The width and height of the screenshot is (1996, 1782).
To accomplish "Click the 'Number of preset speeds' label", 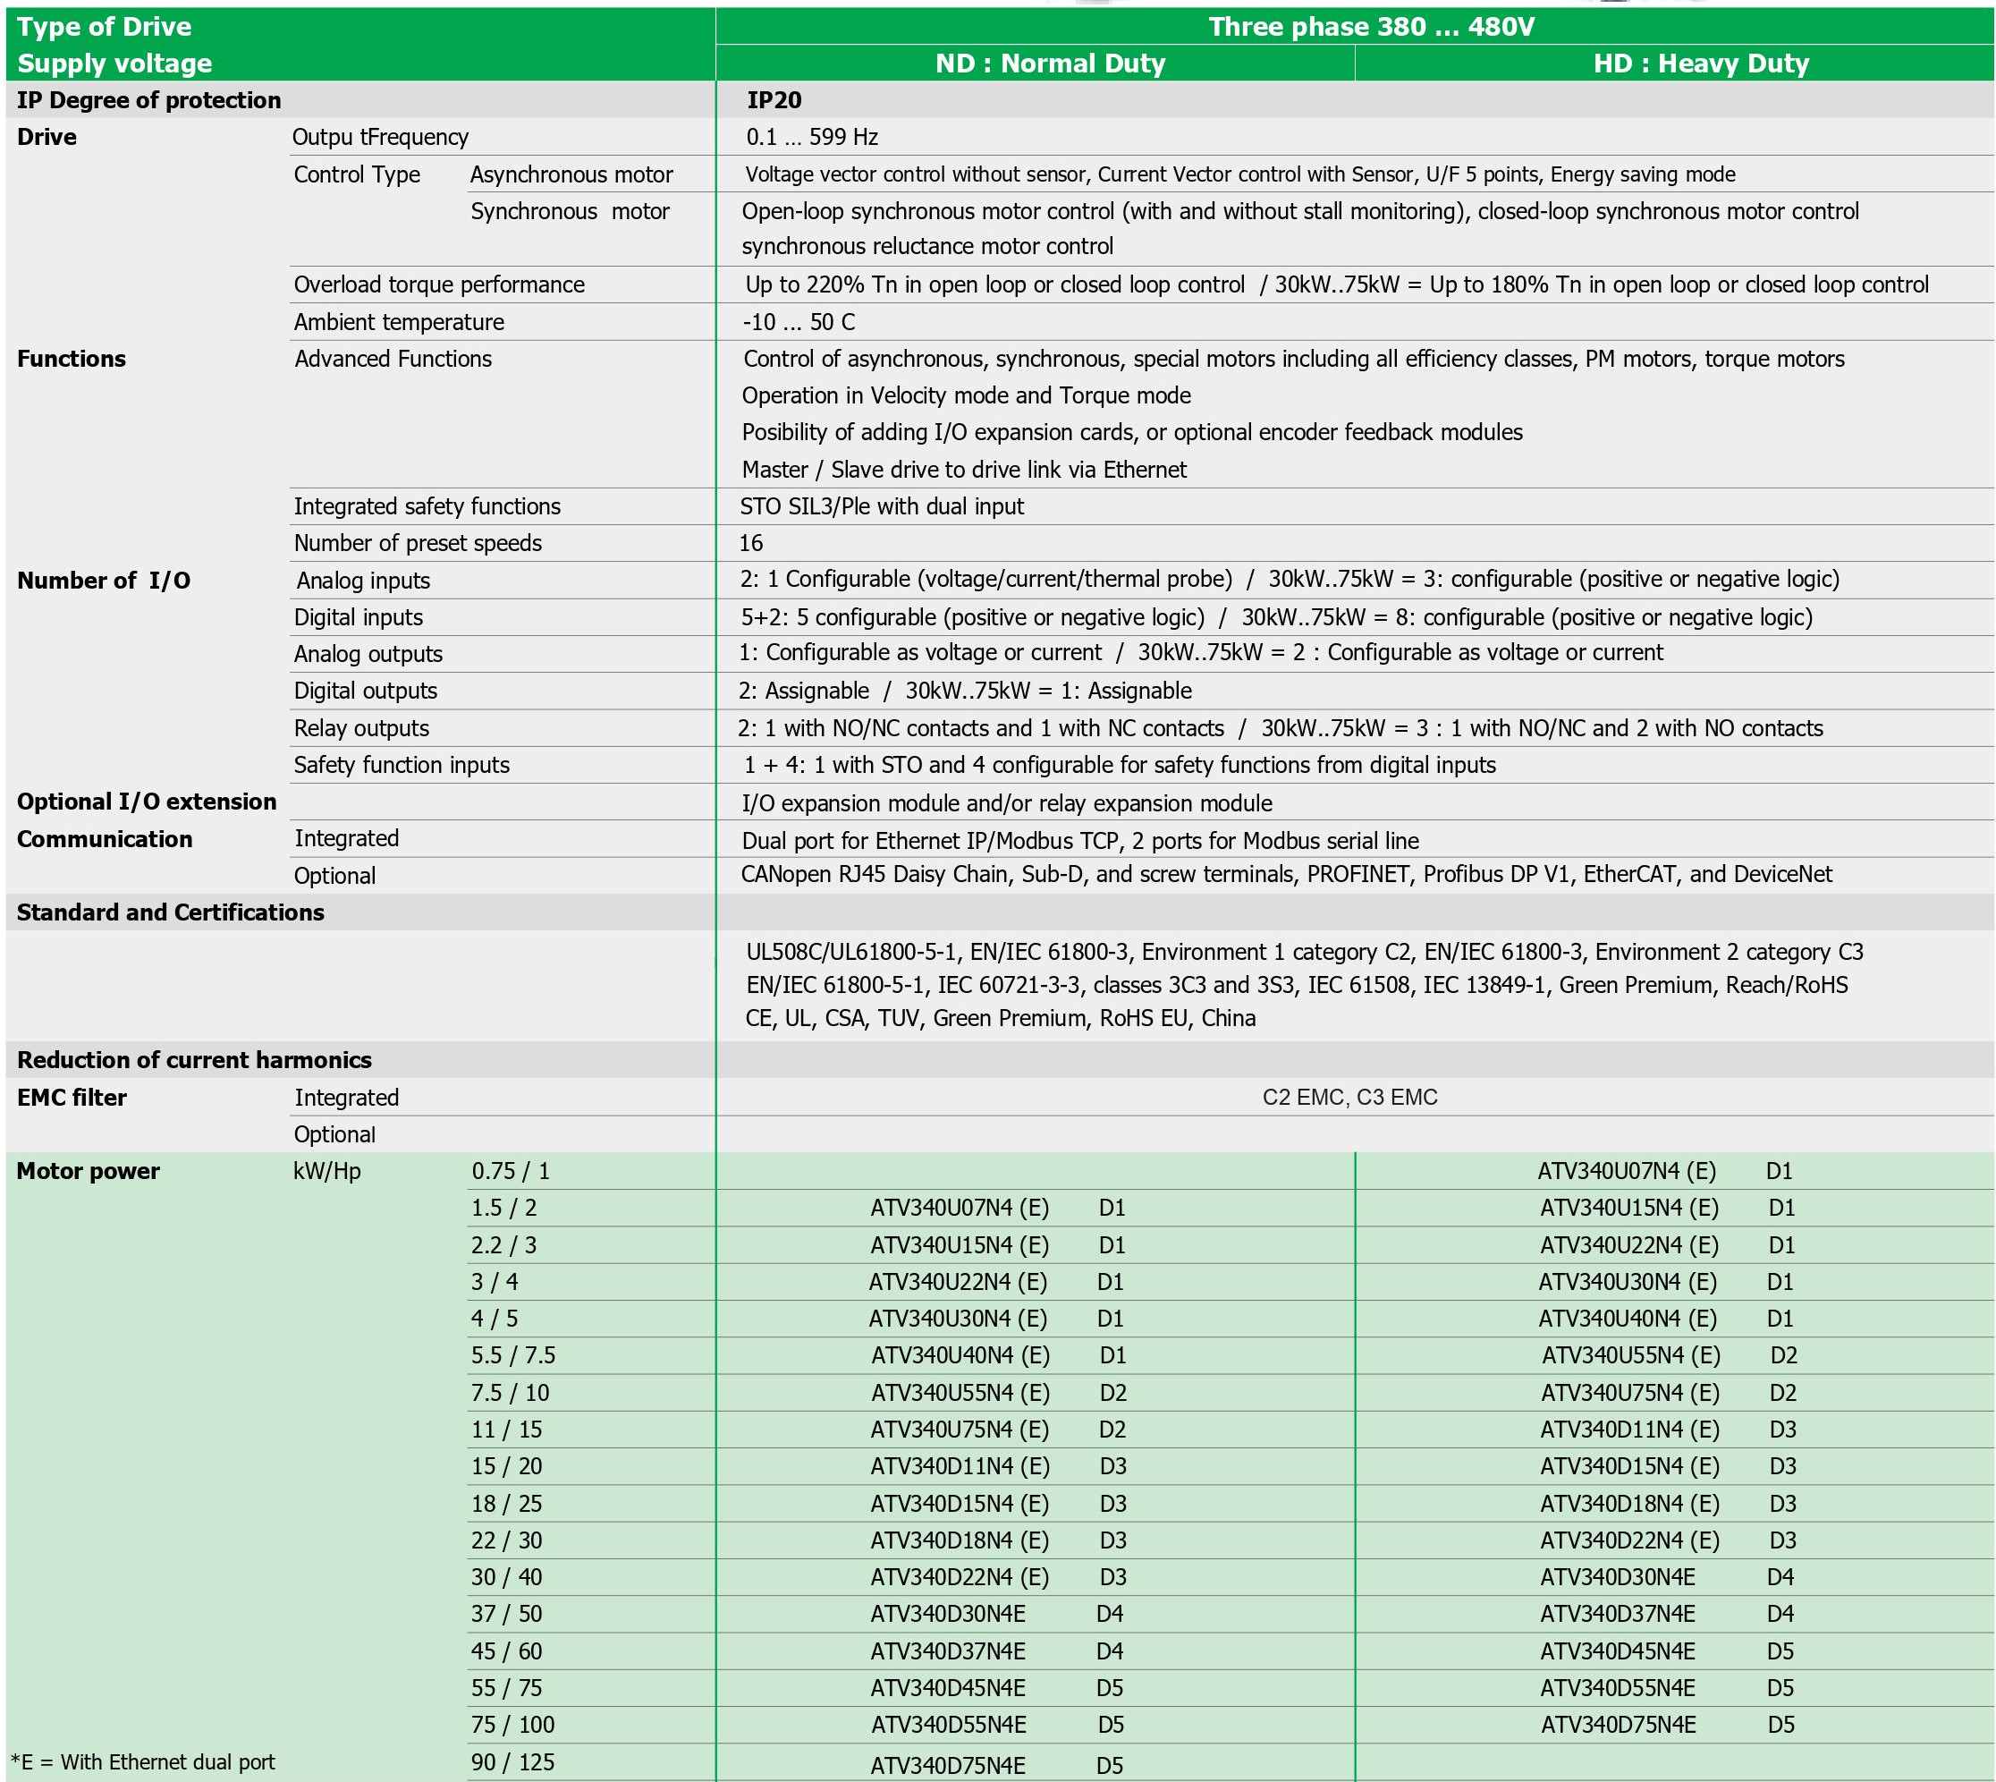I will [x=417, y=543].
